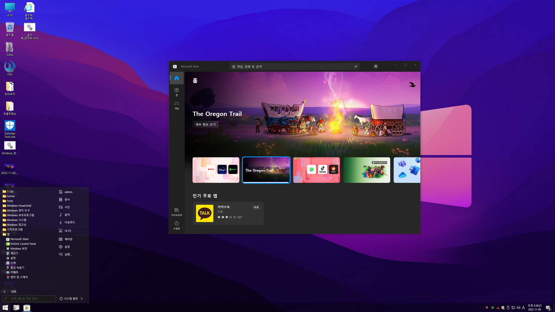The height and width of the screenshot is (312, 555).
Task: Click the magnifier icon in Store search box
Action: click(x=356, y=66)
